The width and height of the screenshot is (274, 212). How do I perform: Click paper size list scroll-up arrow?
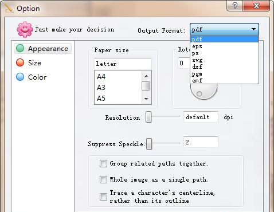tap(146, 76)
